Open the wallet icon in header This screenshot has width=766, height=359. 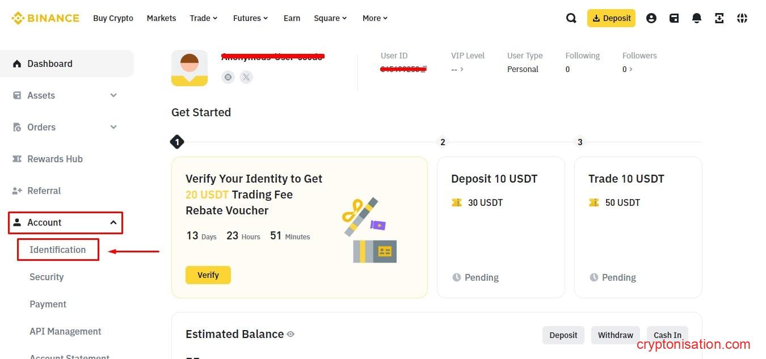[x=674, y=18]
